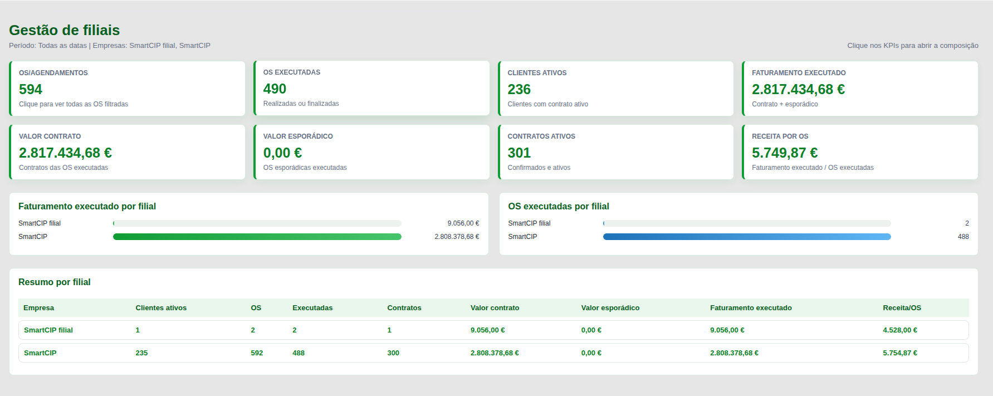This screenshot has height=396, width=993.
Task: Click the 300 contratos cell
Action: tap(393, 353)
